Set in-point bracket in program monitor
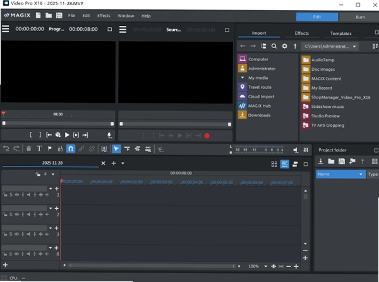Image resolution: width=379 pixels, height=282 pixels. tap(31, 135)
